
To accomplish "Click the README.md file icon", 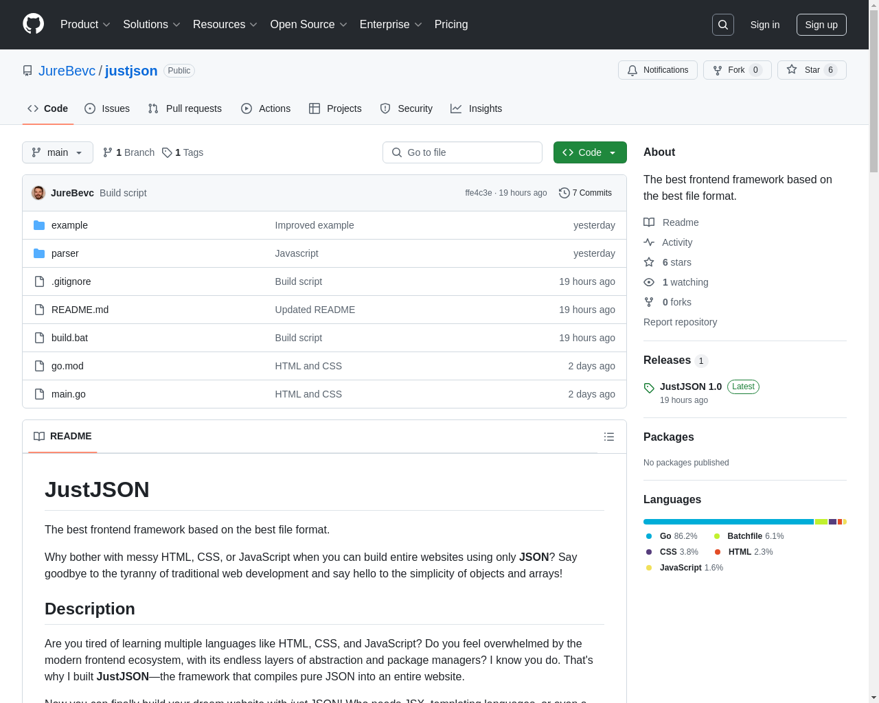I will coord(39,310).
